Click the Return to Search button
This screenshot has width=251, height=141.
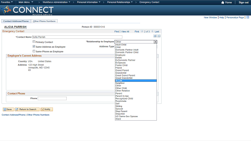coord(27,109)
